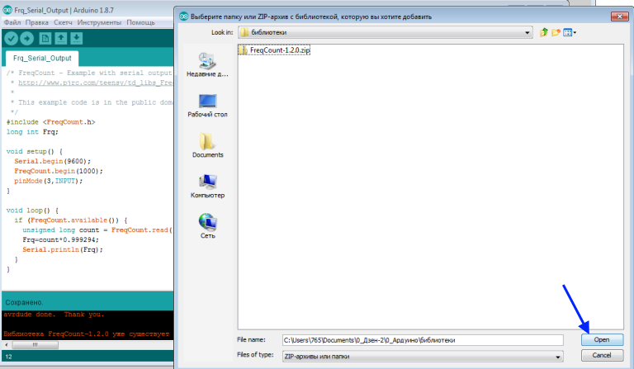Click the Serial.println(Frq); code line
The width and height of the screenshot is (634, 369).
(63, 250)
